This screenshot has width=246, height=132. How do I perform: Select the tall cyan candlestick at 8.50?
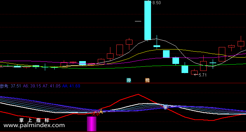click(148, 20)
